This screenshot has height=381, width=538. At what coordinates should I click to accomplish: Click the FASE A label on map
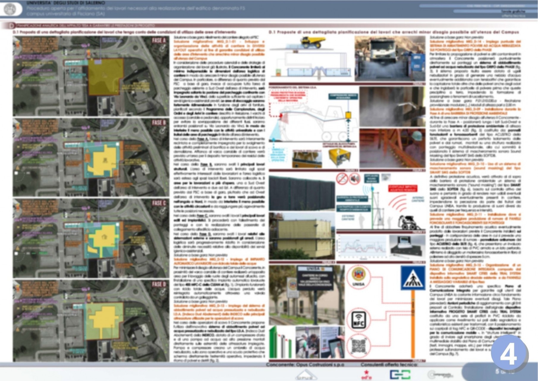(x=159, y=41)
